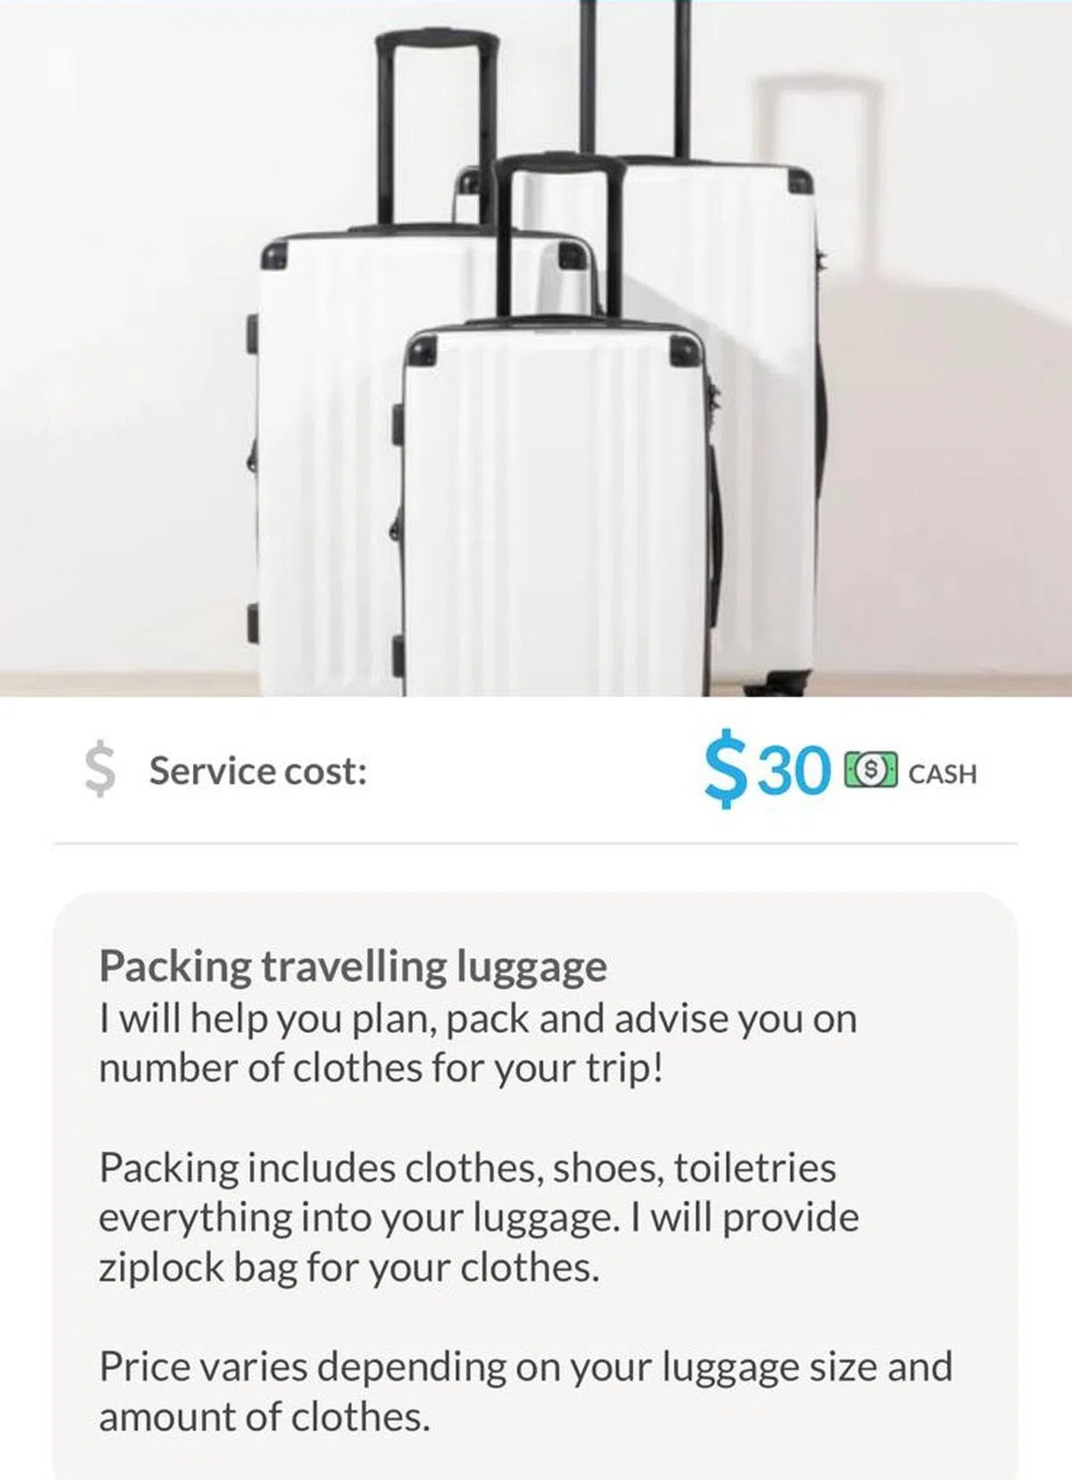Click the 'Price varies depending' paragraph
Screen dimensions: 1072x1480
(x=525, y=1391)
